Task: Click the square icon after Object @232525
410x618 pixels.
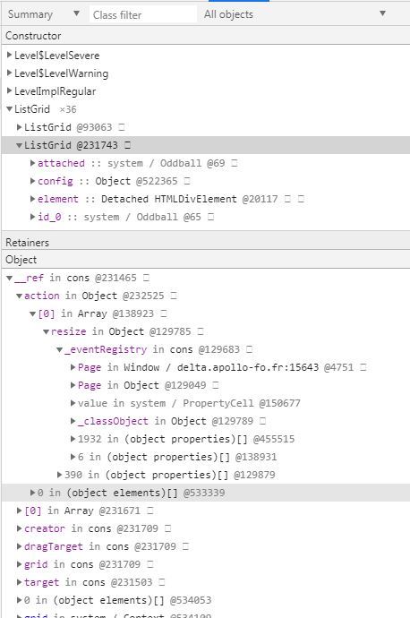Action: pyautogui.click(x=174, y=296)
